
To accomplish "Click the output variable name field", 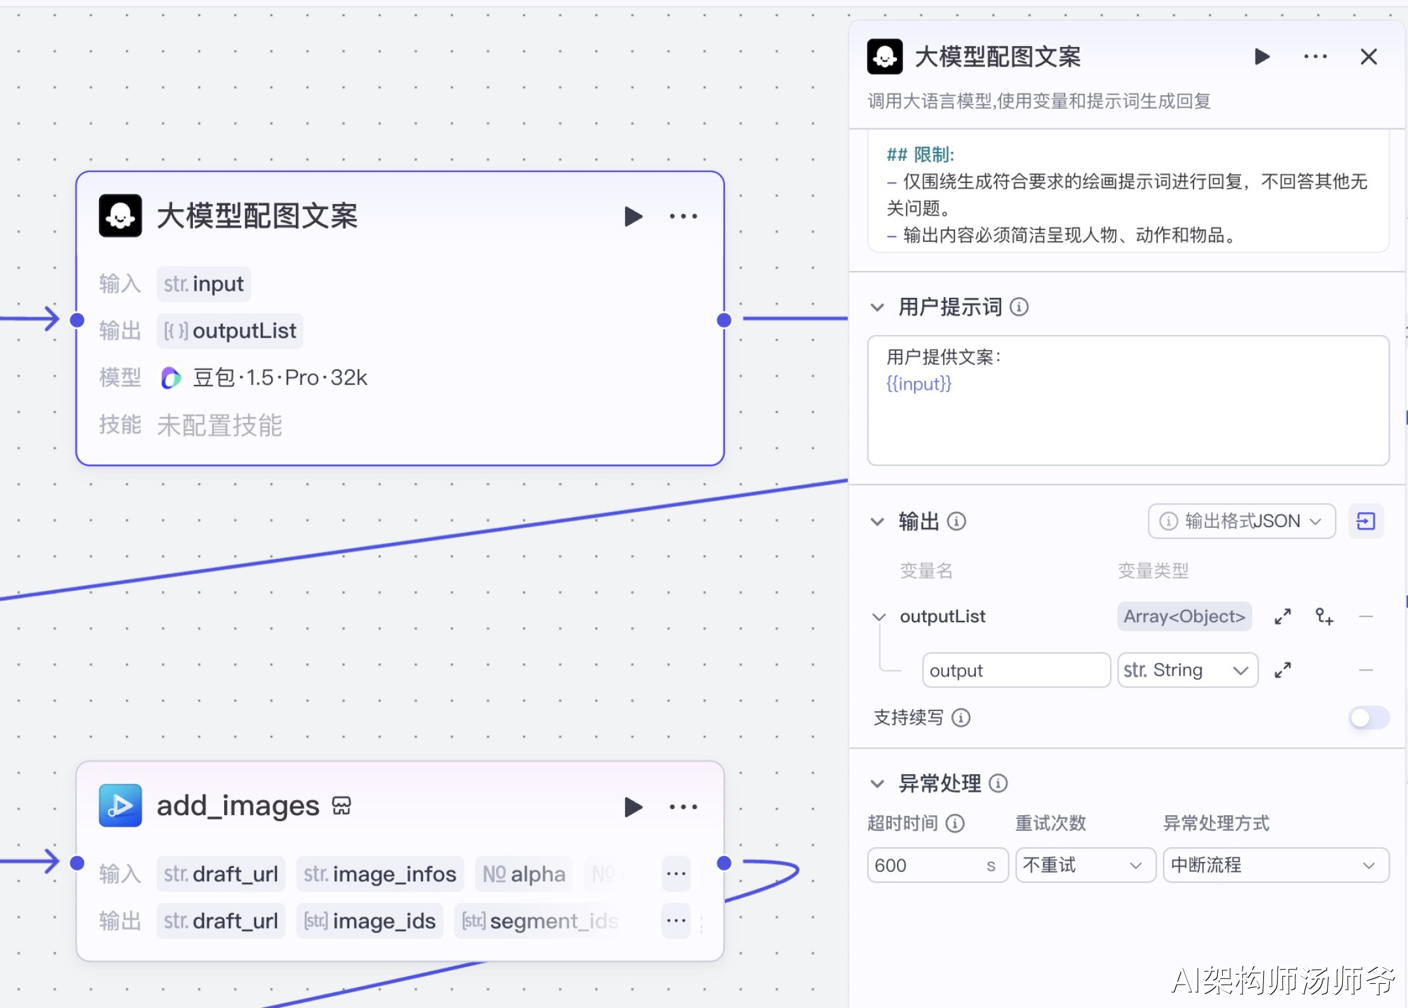I will click(1015, 670).
